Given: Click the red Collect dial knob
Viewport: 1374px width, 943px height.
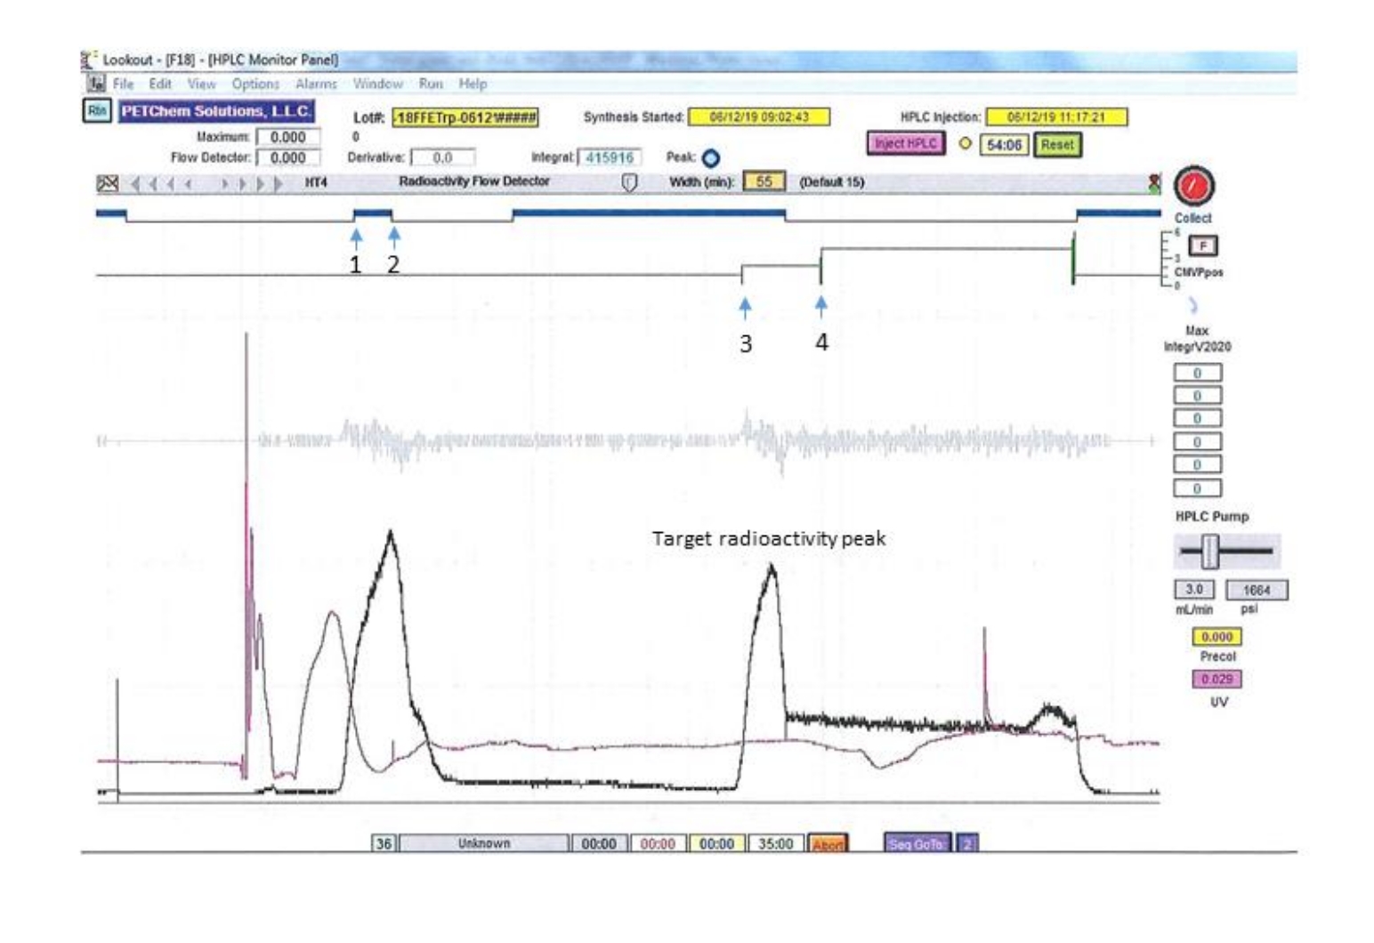Looking at the screenshot, I should [x=1193, y=187].
